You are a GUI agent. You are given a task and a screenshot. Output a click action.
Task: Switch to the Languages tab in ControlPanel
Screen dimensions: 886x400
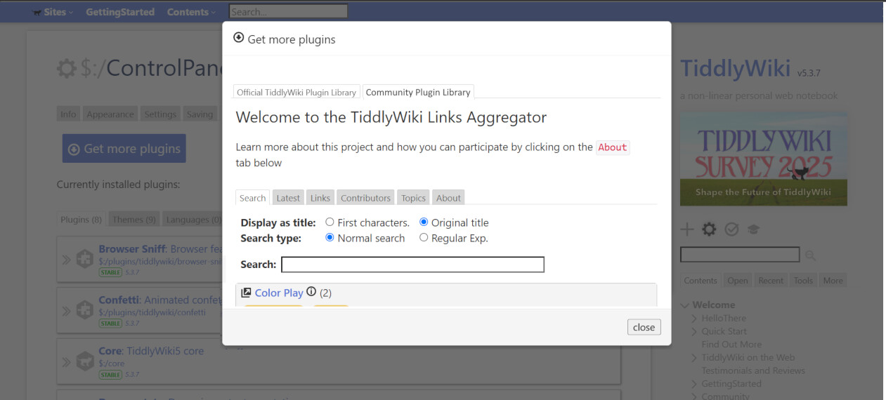click(x=192, y=220)
